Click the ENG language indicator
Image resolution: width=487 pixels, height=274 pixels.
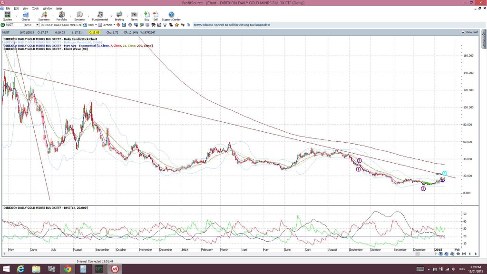[x=461, y=269]
